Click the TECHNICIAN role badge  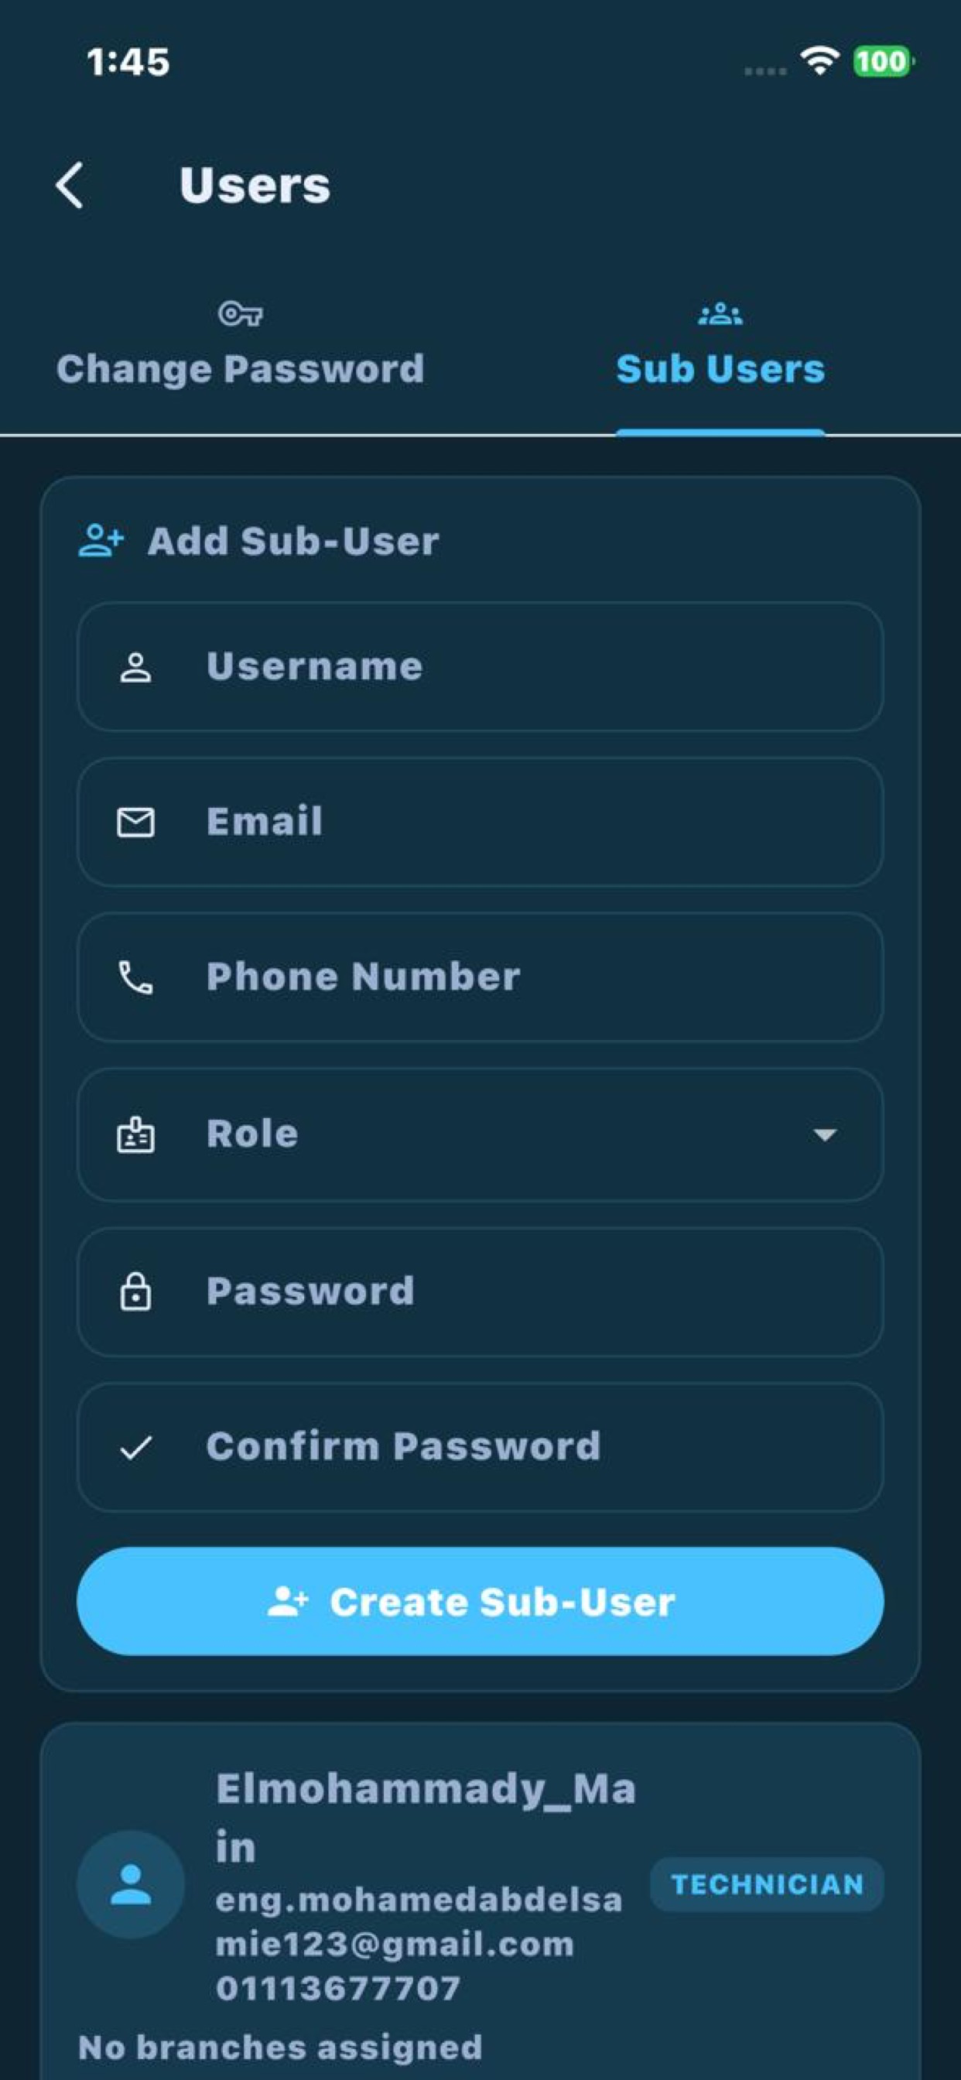pos(768,1883)
